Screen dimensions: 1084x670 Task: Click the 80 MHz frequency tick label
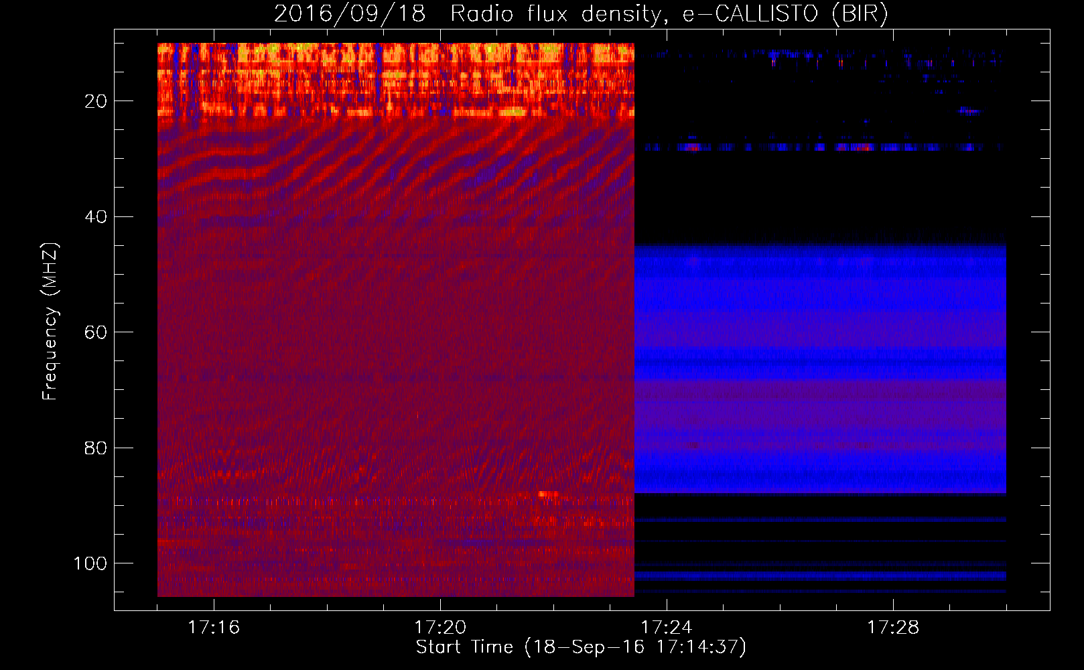(96, 448)
